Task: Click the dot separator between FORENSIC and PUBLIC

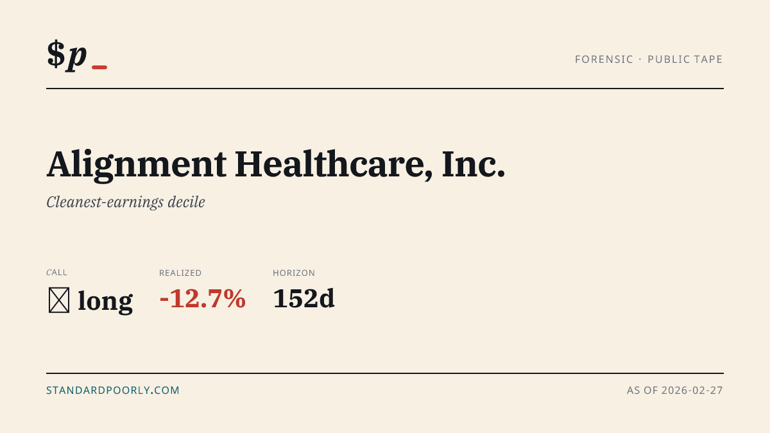Action: (640, 60)
